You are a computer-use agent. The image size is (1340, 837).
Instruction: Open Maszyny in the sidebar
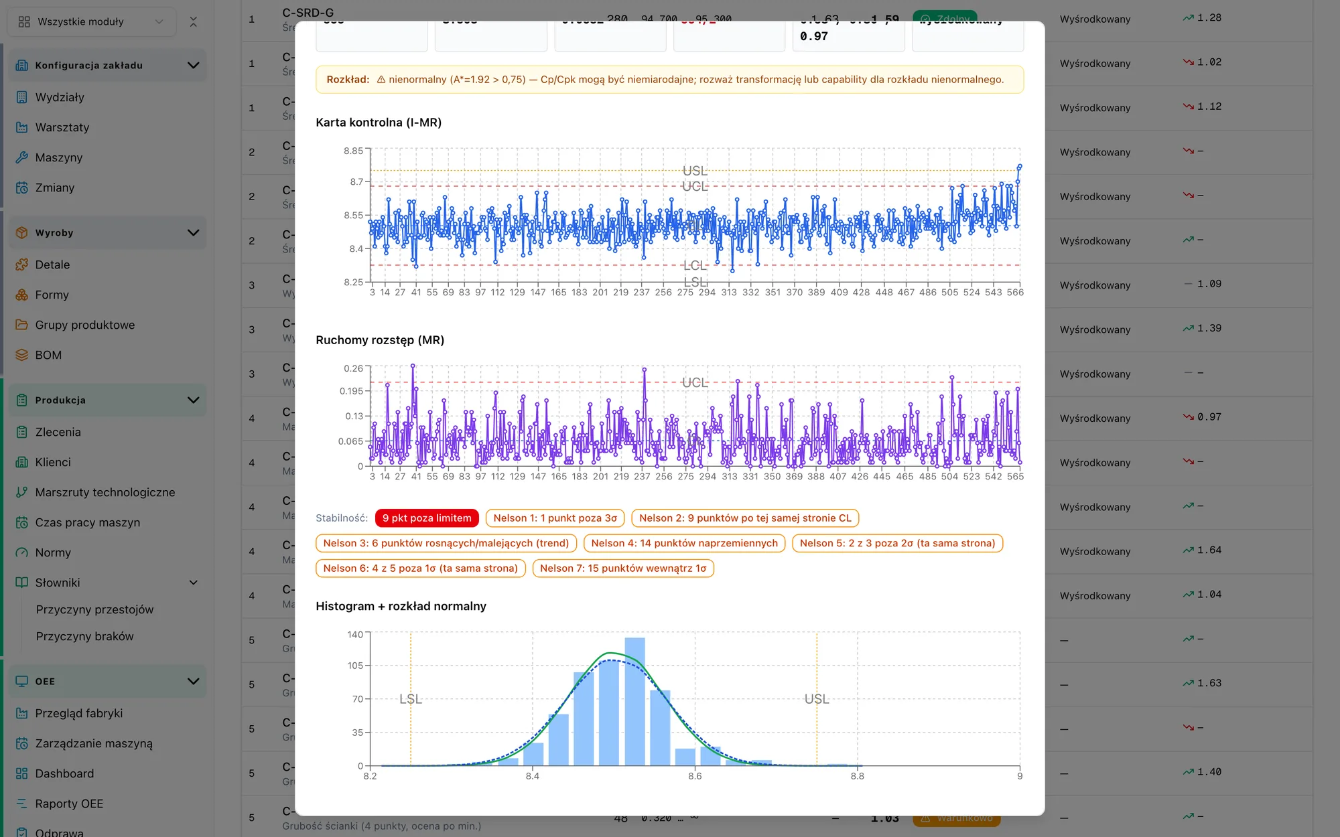tap(59, 157)
